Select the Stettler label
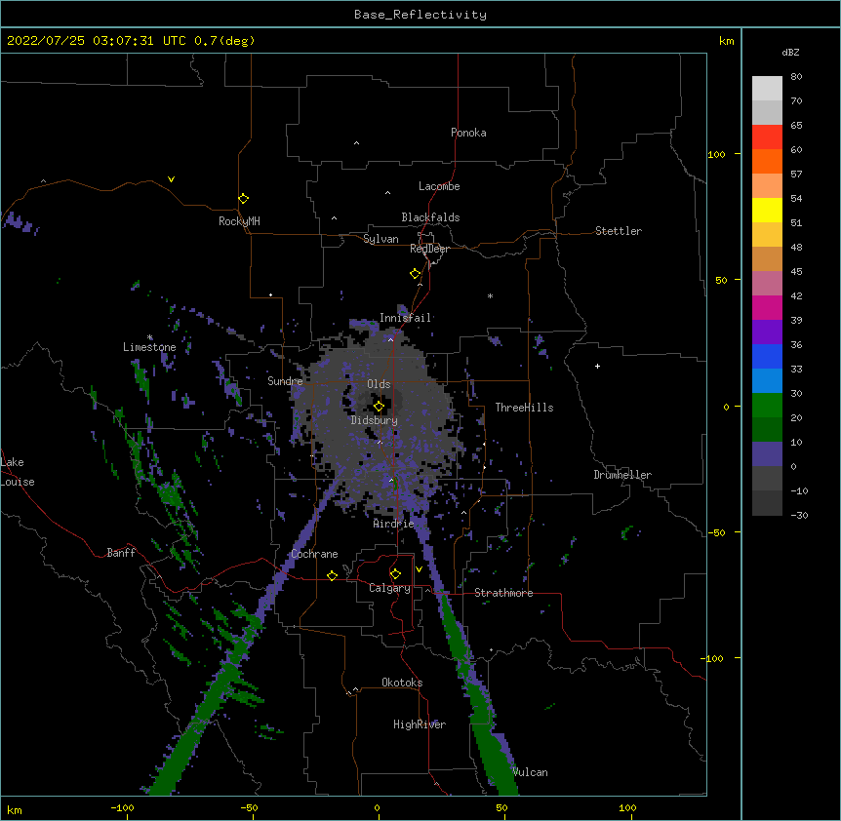This screenshot has height=821, width=841. (619, 231)
